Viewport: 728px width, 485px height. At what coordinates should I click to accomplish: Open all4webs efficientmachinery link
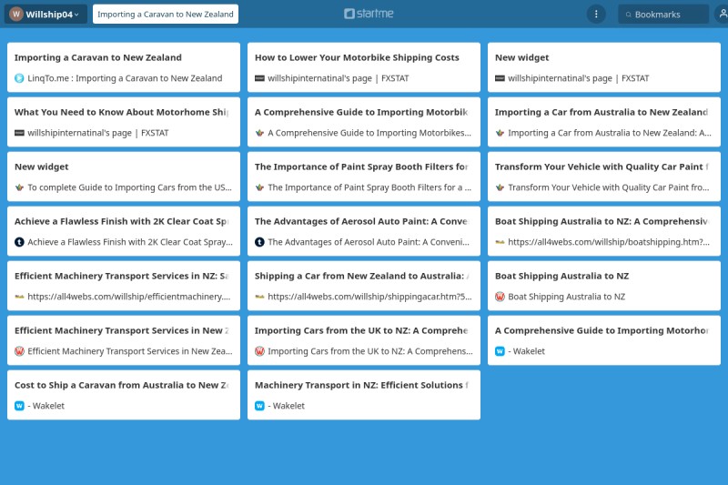pyautogui.click(x=128, y=296)
